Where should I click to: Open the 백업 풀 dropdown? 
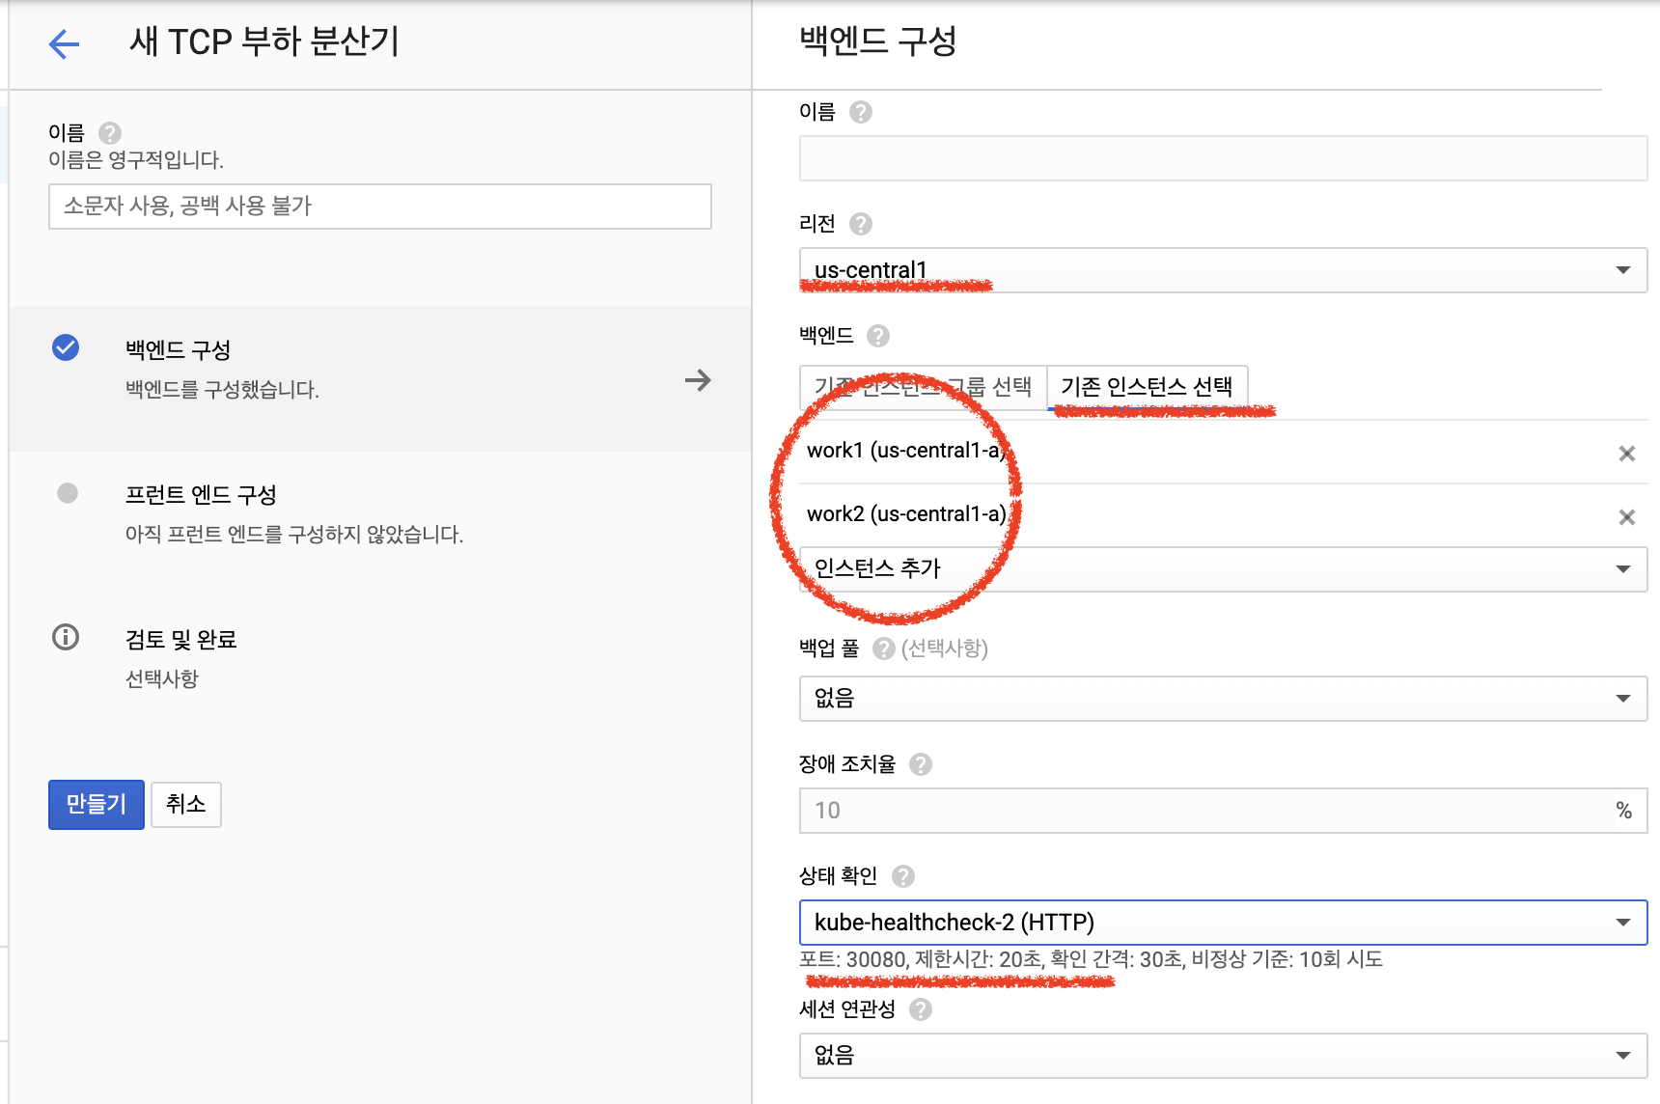tap(1223, 699)
